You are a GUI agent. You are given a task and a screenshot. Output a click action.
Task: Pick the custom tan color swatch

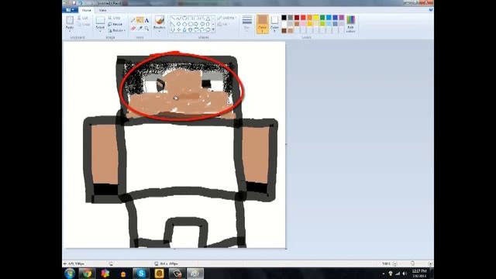(291, 31)
